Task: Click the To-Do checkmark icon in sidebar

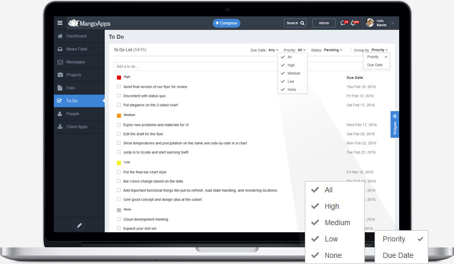Action: click(59, 101)
